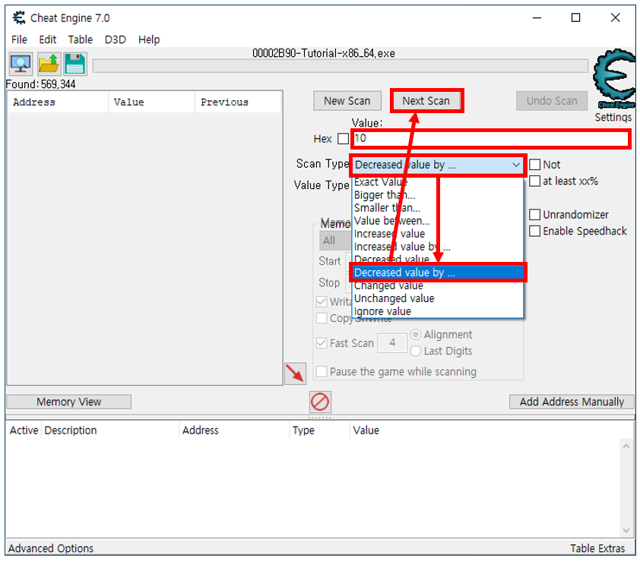Image resolution: width=640 pixels, height=561 pixels.
Task: Select the Last Digits radio button
Action: tap(416, 351)
